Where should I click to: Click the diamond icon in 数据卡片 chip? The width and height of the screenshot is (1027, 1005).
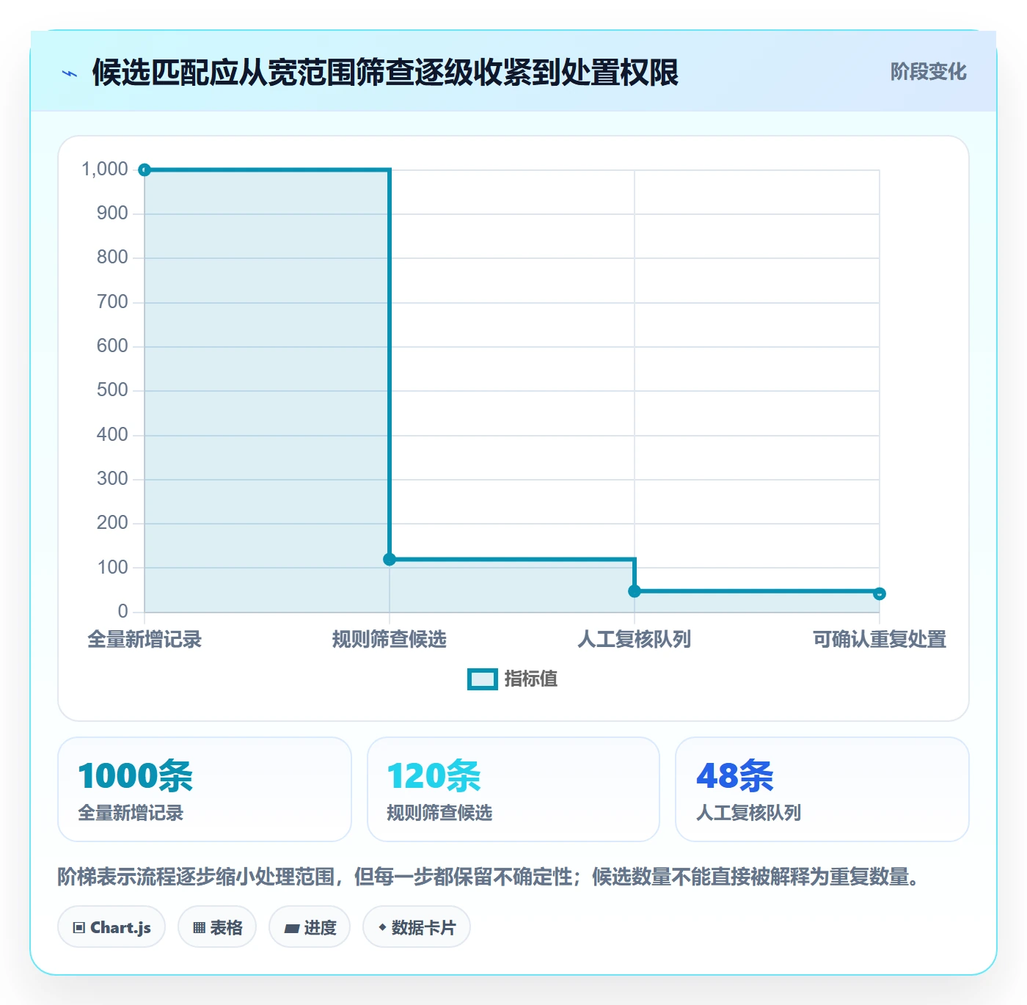pos(382,927)
